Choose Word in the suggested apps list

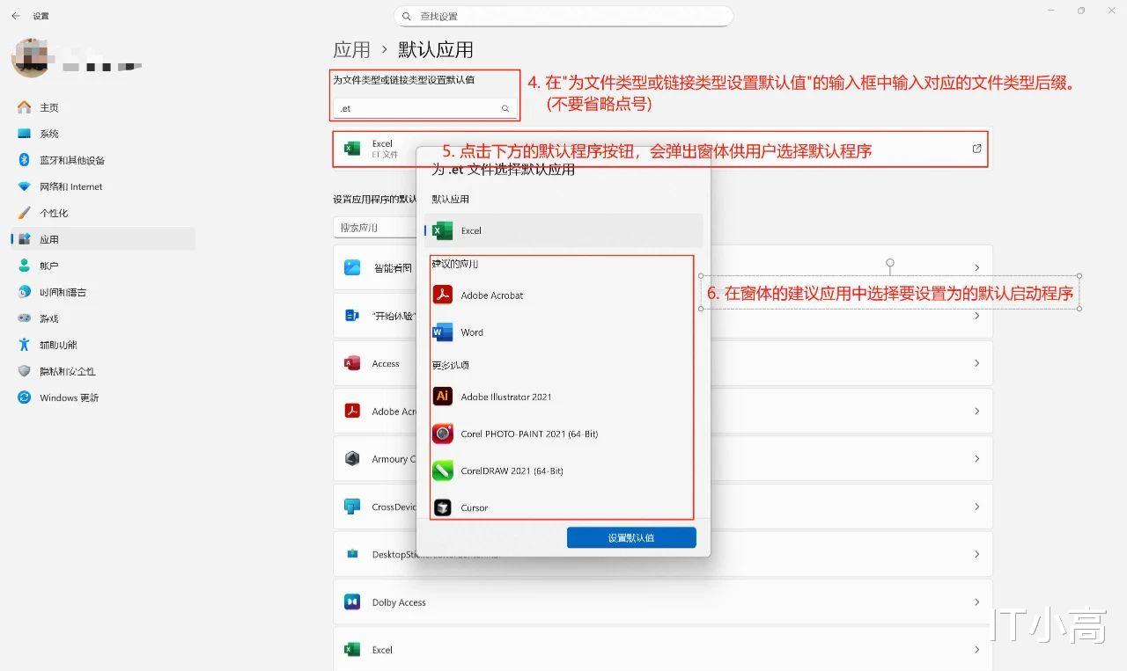pyautogui.click(x=563, y=332)
